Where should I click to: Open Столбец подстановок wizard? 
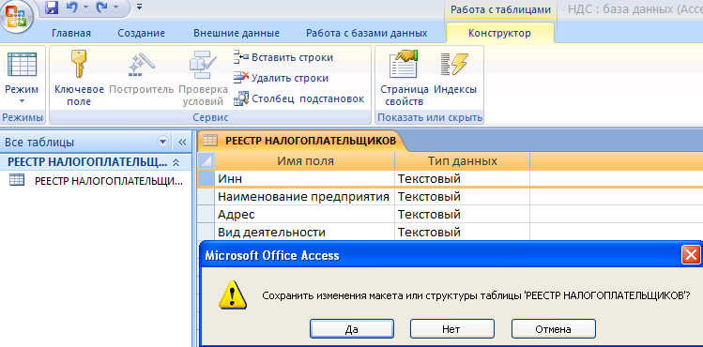click(299, 98)
